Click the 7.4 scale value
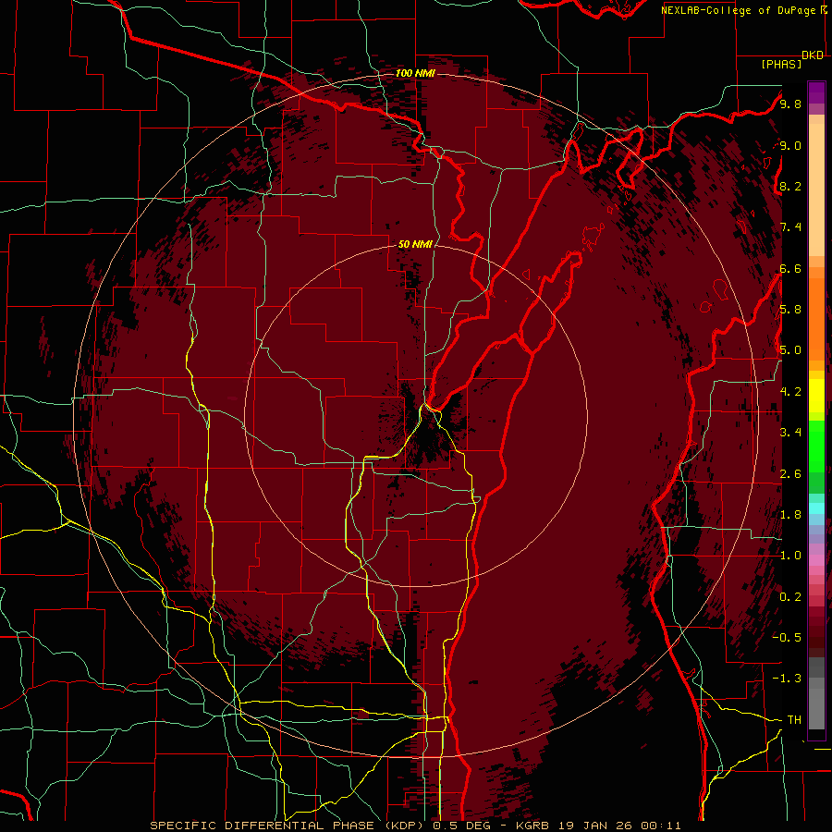Viewport: 832px width, 832px height. pos(790,227)
